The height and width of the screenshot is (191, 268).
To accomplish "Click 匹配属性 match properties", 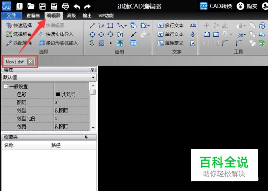I will click(x=19, y=43).
